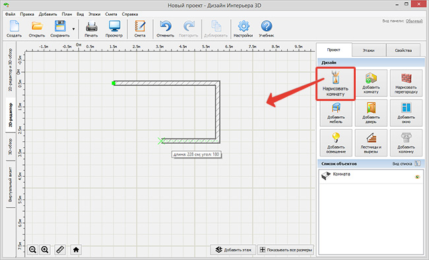429x260 pixels.
Task: Select Виртуальный визит side tab
Action: [11, 185]
